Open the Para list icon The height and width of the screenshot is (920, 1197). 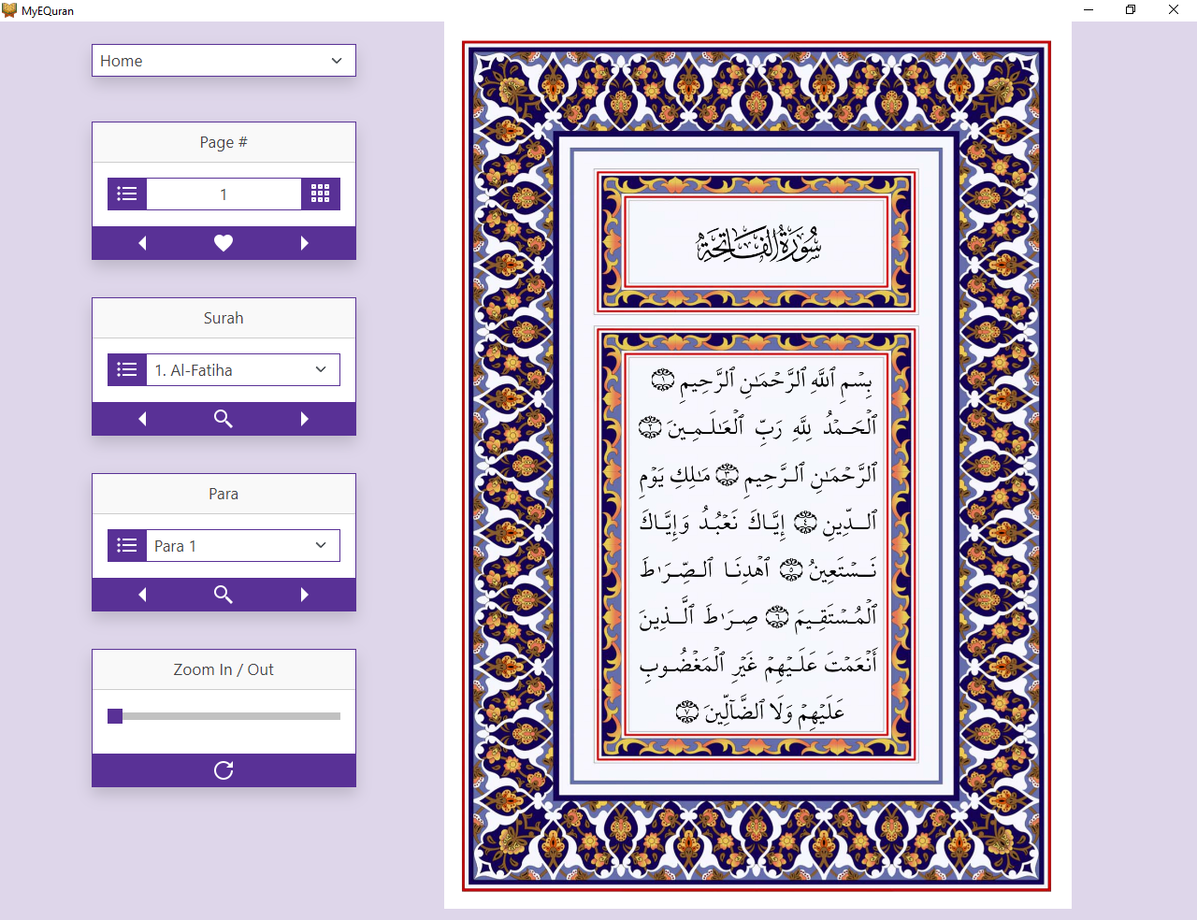(x=127, y=545)
